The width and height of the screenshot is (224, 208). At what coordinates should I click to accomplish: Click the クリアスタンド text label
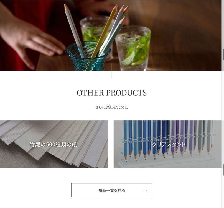[169, 144]
